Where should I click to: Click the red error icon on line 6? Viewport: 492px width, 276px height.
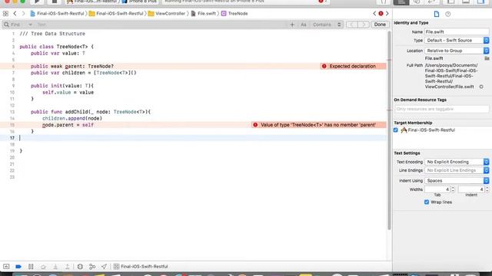[x=324, y=67]
